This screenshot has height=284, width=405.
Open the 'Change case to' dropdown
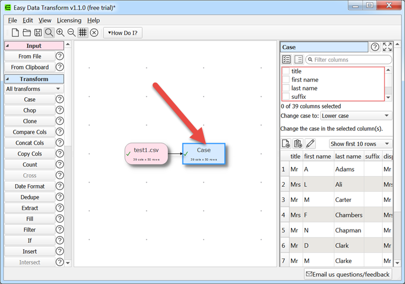tap(356, 116)
